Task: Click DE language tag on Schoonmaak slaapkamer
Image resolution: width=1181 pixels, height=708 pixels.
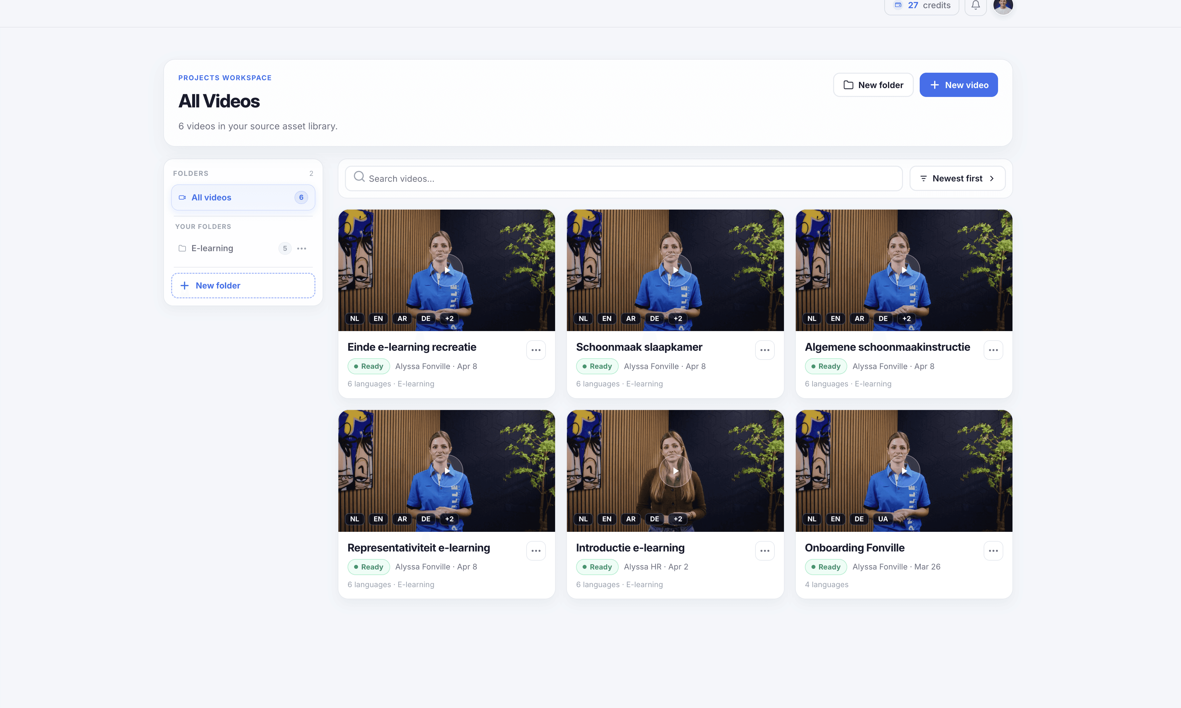Action: point(654,318)
